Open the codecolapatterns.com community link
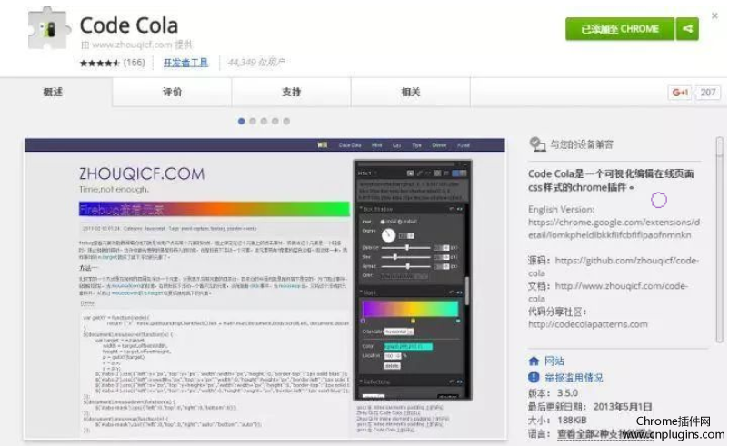This screenshot has height=446, width=729. (x=588, y=324)
